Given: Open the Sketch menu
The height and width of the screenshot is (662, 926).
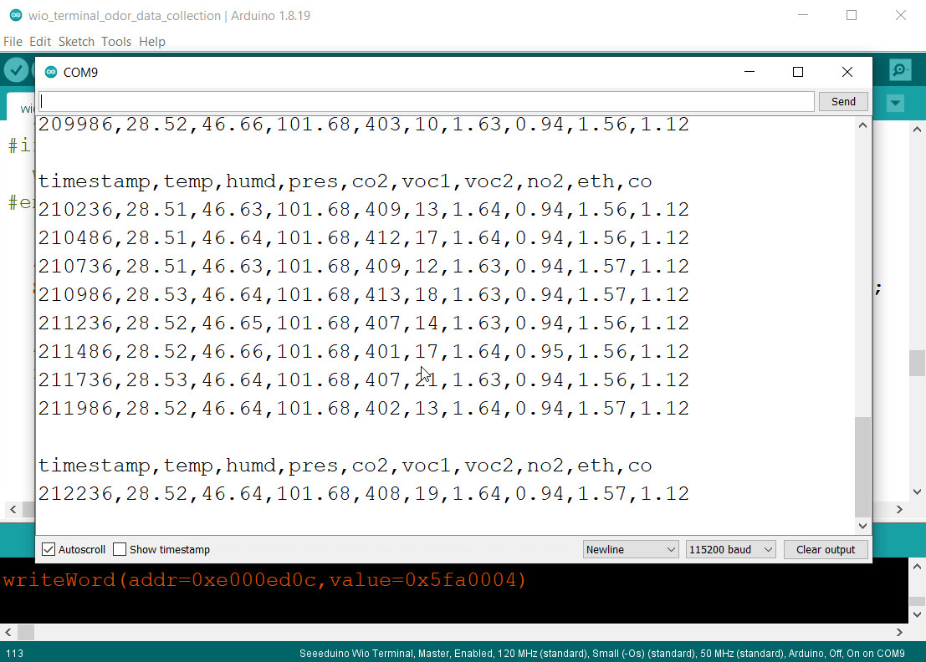Looking at the screenshot, I should (x=76, y=42).
